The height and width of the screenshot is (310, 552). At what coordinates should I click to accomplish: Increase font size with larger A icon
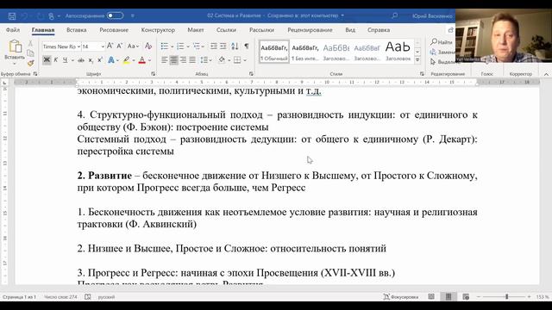110,46
